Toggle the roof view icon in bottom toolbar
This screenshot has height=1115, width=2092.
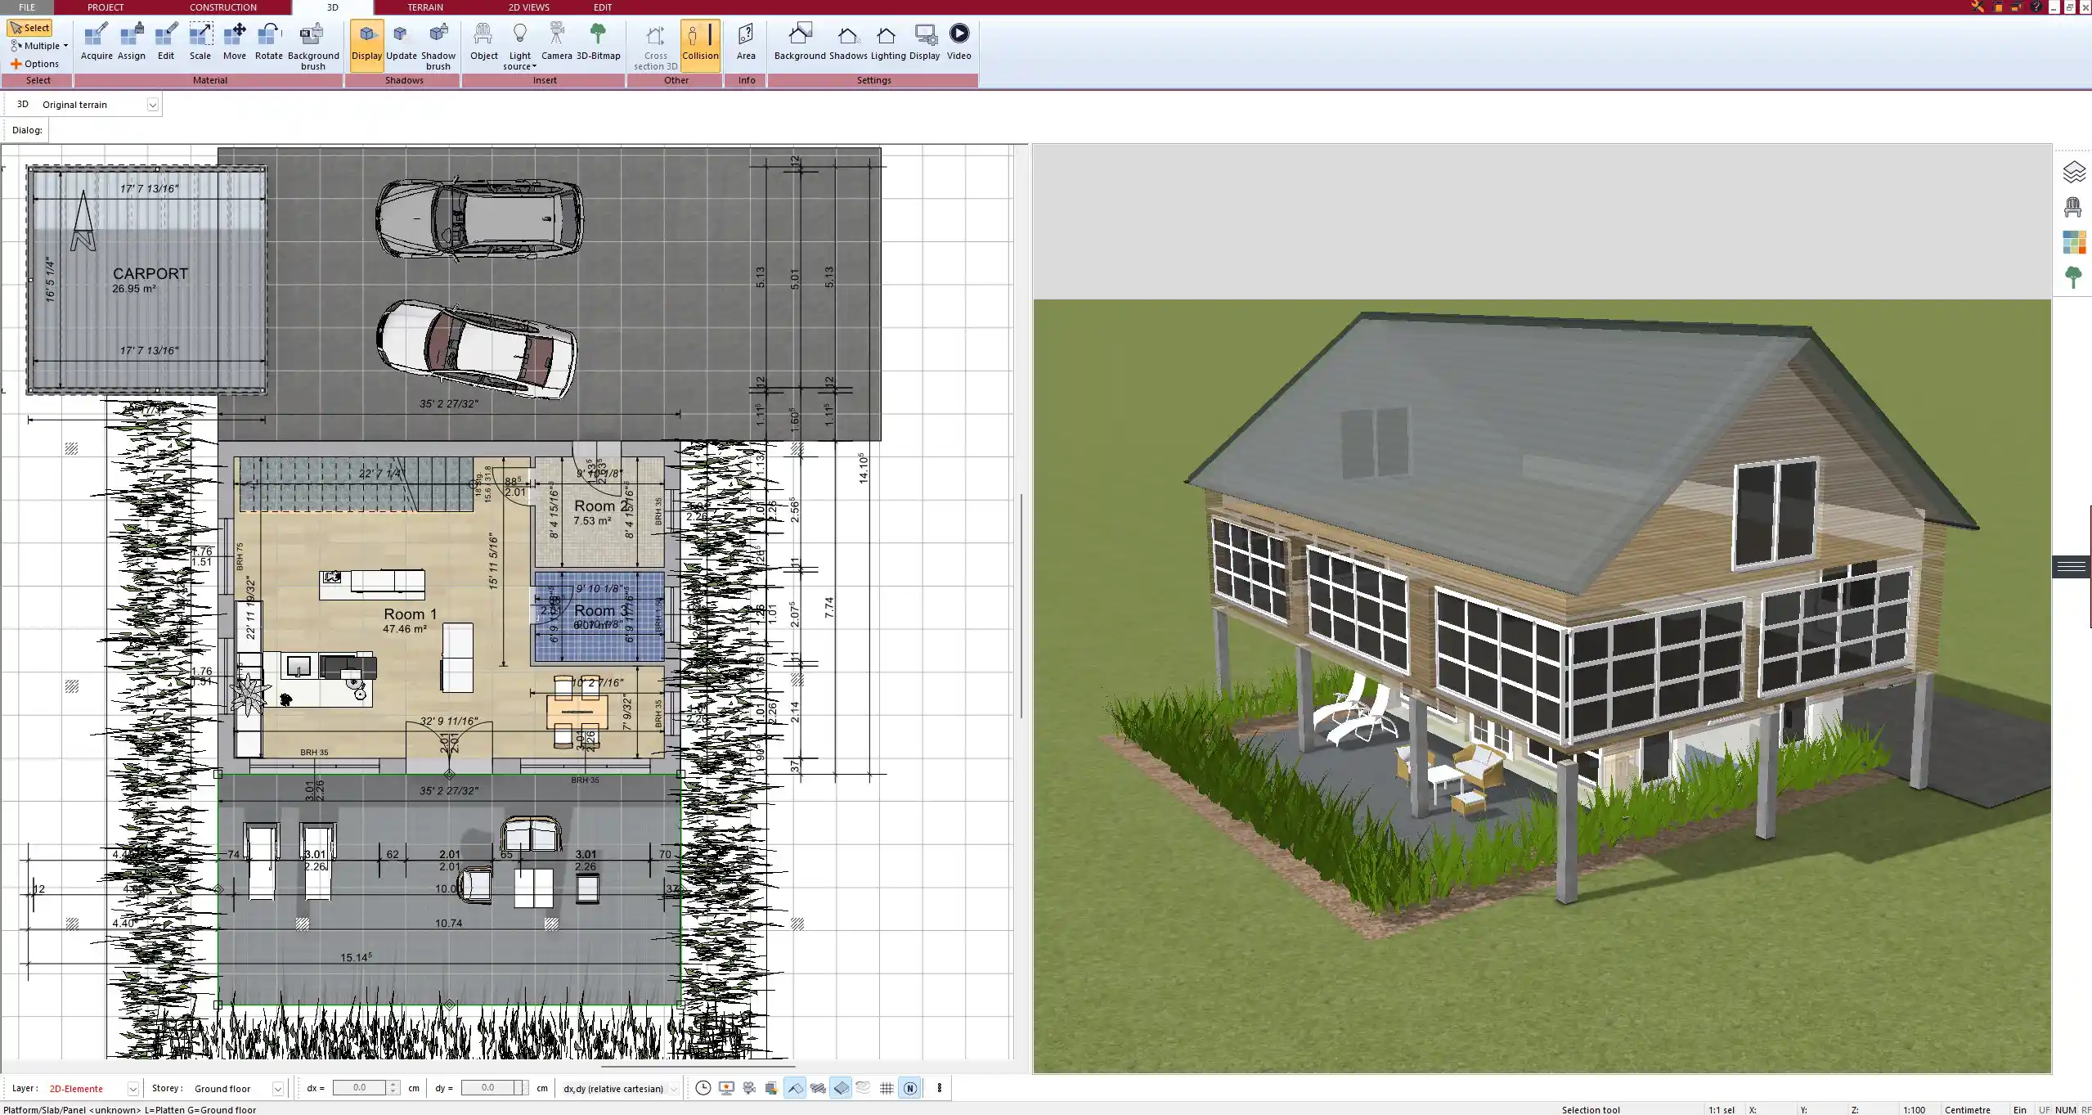(x=794, y=1088)
